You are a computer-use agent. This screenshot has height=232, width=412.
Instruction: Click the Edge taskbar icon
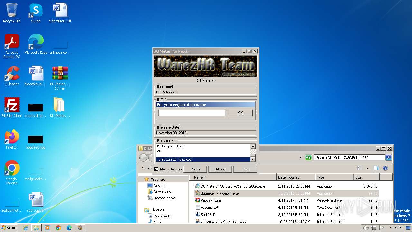69,228
